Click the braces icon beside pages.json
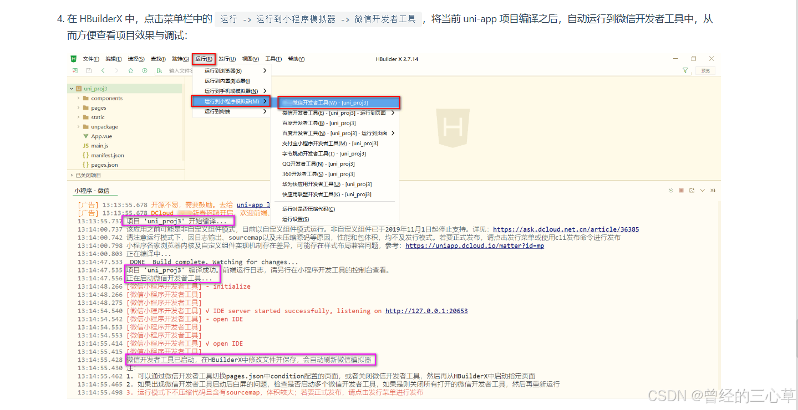Image resolution: width=798 pixels, height=410 pixels. 86,165
